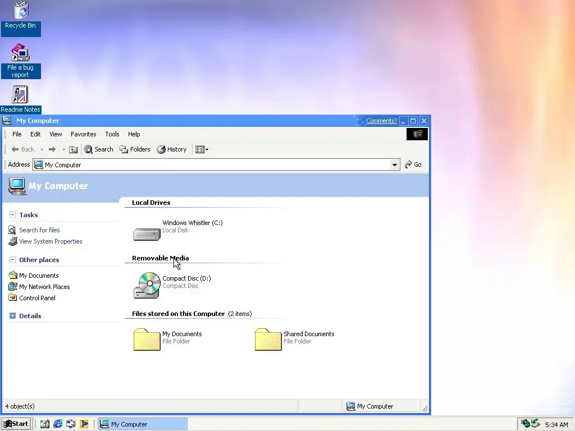This screenshot has width=575, height=431.
Task: Expand the Address bar dropdown
Action: point(395,165)
